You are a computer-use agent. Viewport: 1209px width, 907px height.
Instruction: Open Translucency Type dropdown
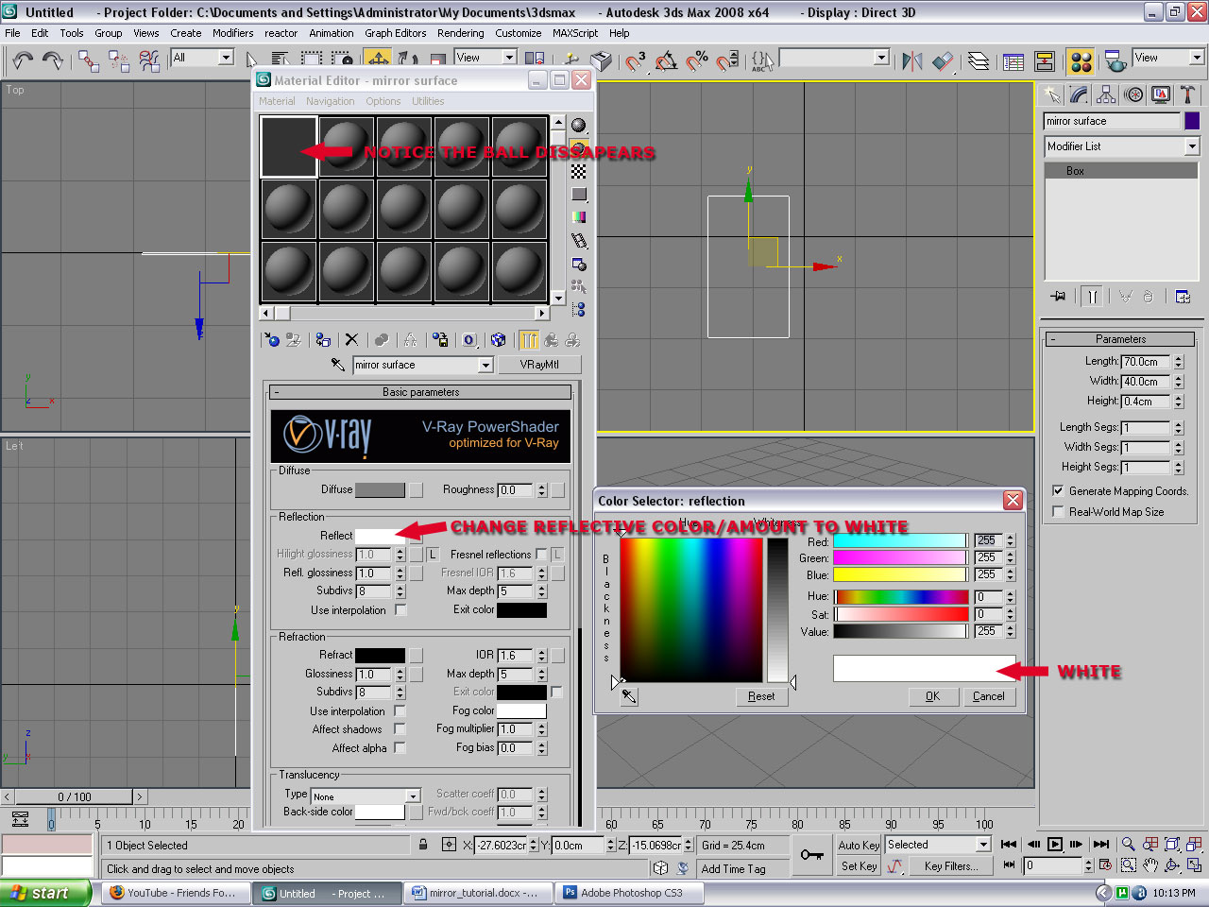click(x=413, y=796)
